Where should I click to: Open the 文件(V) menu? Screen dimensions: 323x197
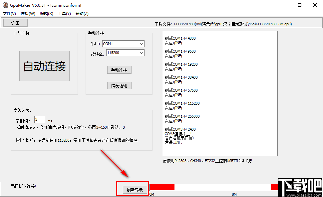click(9, 13)
